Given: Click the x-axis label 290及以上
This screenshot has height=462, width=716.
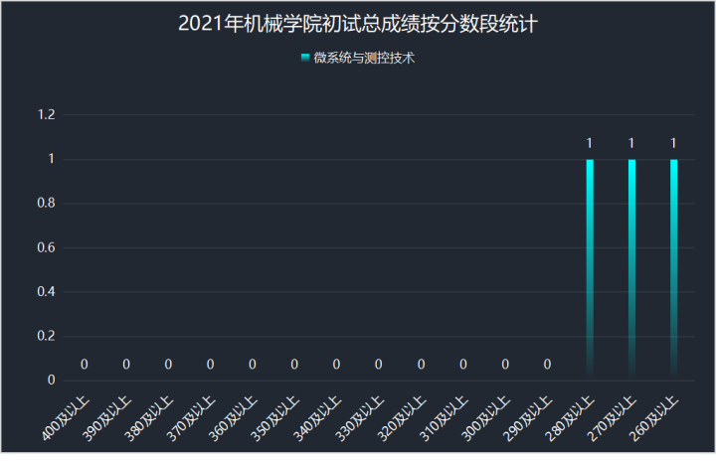Looking at the screenshot, I should [528, 418].
